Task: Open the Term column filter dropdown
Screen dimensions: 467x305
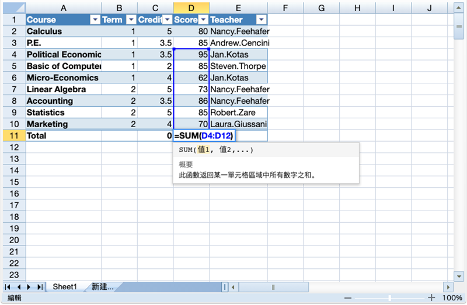Action: coord(131,19)
